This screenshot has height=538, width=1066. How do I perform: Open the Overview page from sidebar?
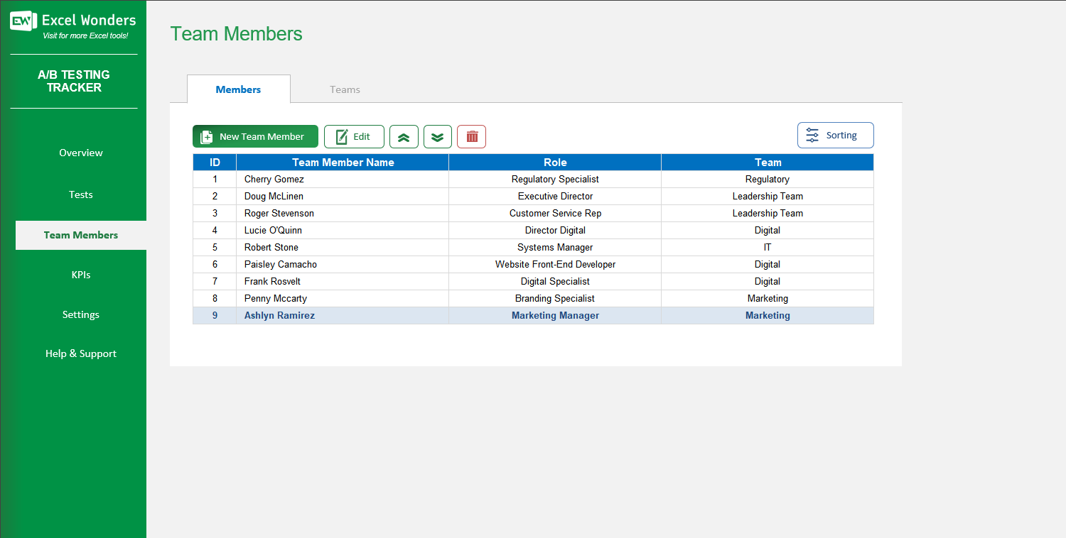tap(80, 153)
